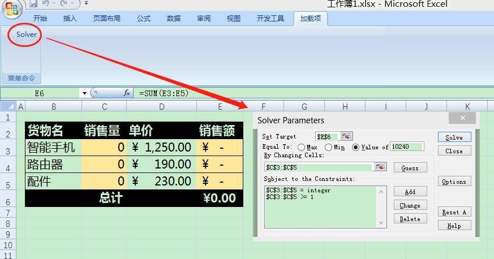Switch to the 开发工具 ribbon tab
Screen dimensions: 494x259
point(270,19)
